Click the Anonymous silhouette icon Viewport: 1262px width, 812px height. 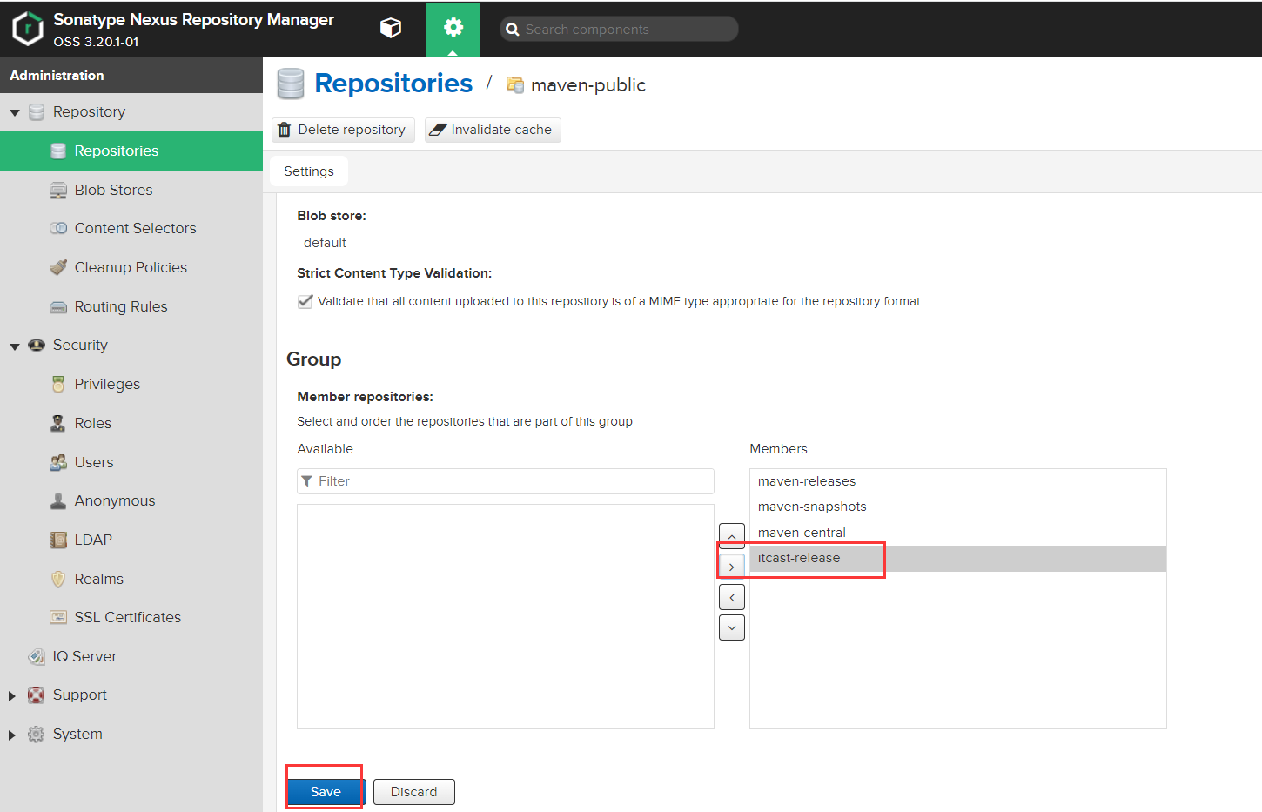pyautogui.click(x=58, y=500)
